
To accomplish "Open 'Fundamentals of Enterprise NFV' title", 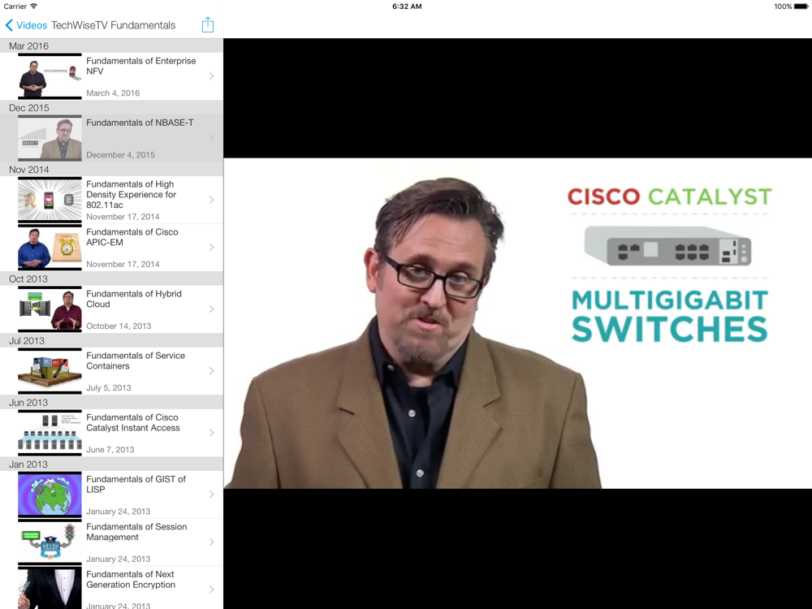I will (140, 66).
